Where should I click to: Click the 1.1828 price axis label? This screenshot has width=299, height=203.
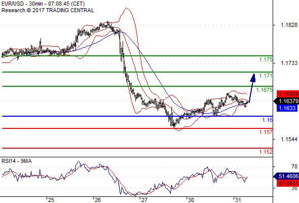pos(289,25)
